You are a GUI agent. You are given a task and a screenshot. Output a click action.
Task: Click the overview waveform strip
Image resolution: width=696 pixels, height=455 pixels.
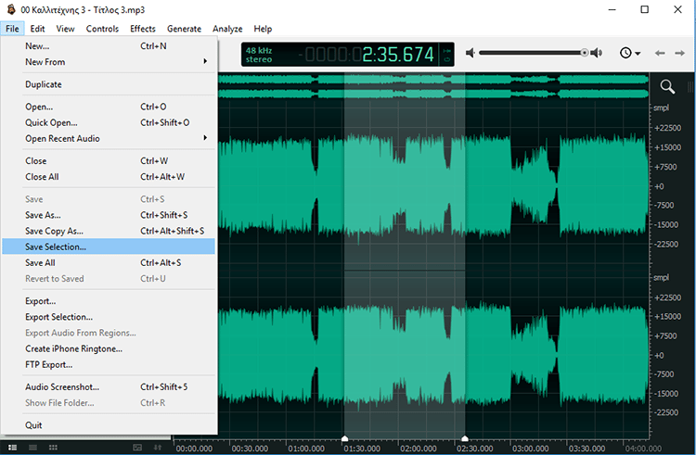(x=433, y=86)
